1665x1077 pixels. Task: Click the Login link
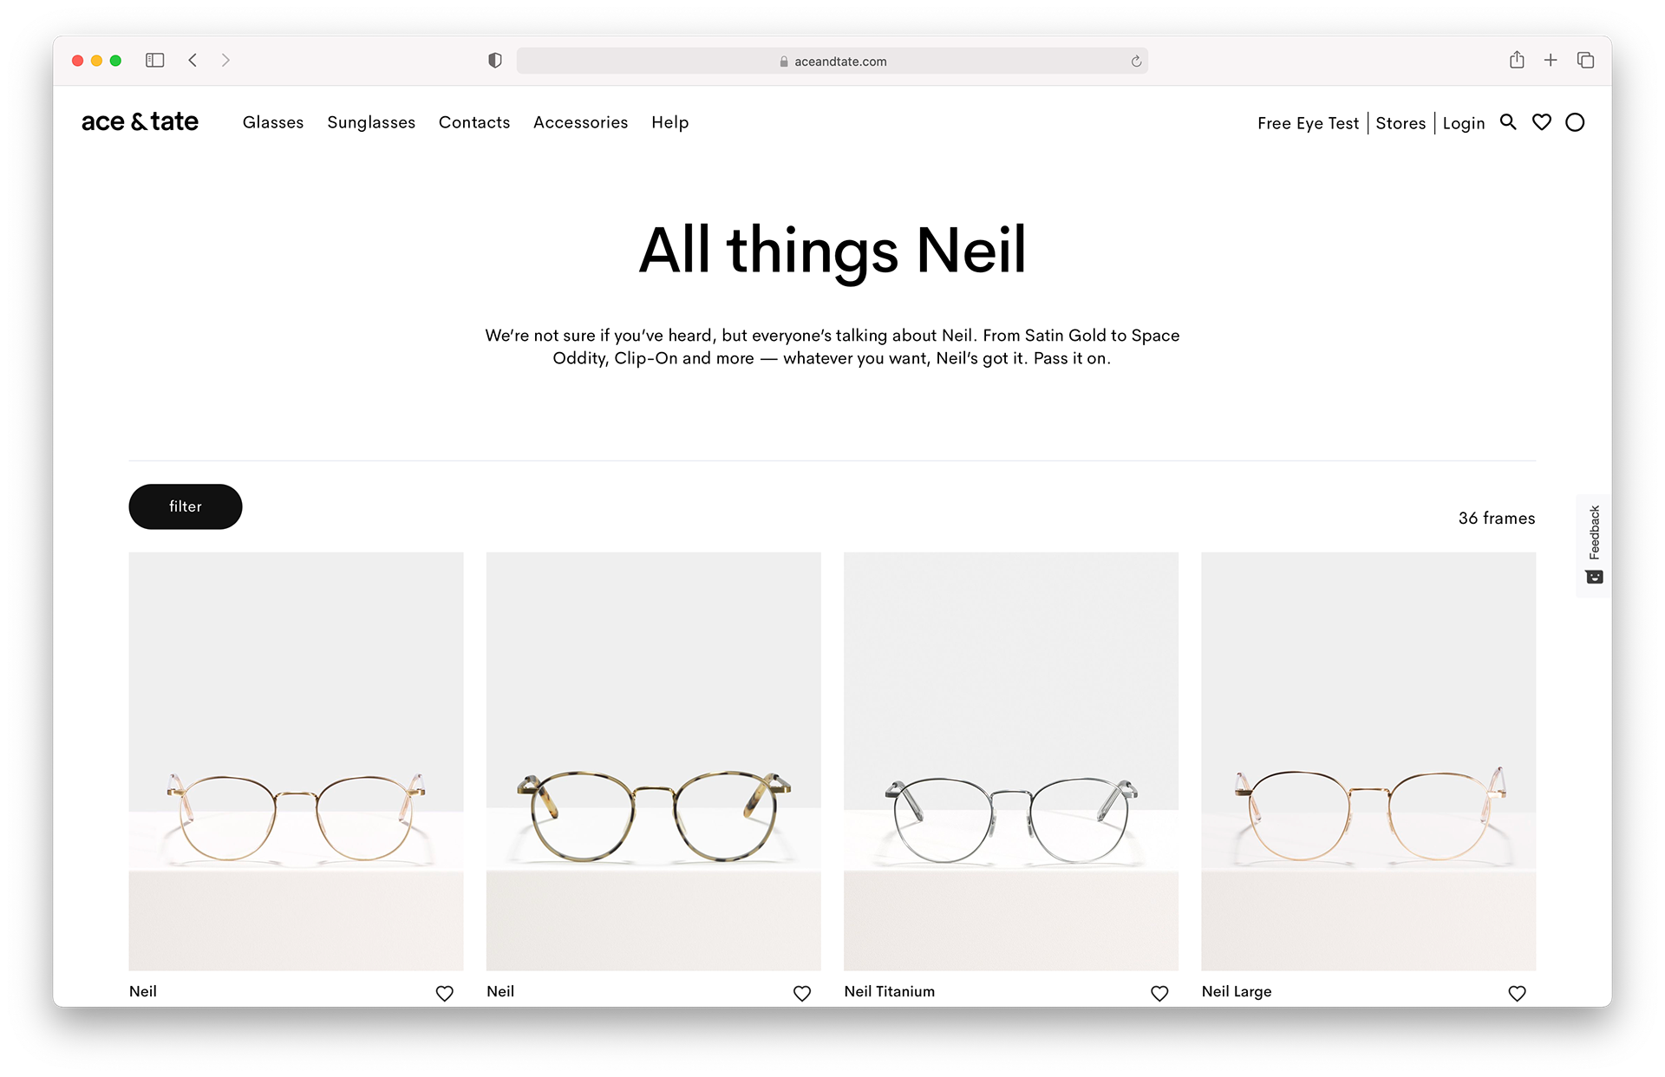(1463, 123)
